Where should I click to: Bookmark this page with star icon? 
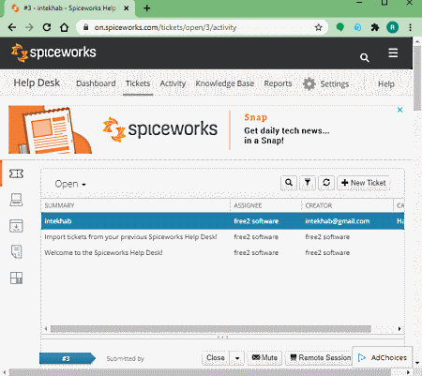click(318, 27)
